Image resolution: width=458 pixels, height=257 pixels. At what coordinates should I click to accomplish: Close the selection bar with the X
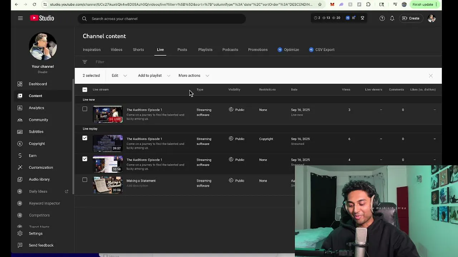click(431, 76)
